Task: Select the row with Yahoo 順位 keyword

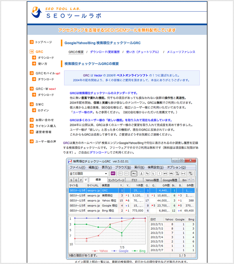Action: (132, 200)
